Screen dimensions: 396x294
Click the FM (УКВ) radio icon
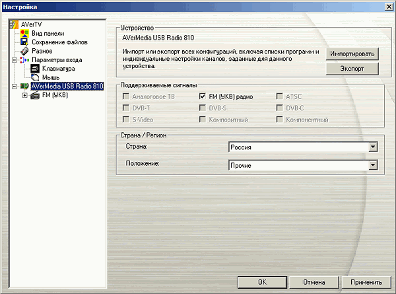35,95
